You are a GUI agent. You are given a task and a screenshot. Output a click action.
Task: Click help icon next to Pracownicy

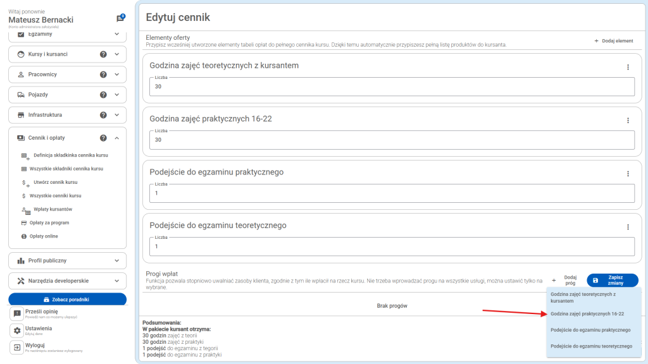click(103, 75)
